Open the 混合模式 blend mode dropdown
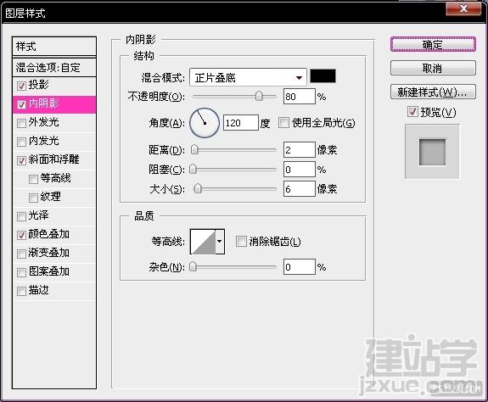 248,77
